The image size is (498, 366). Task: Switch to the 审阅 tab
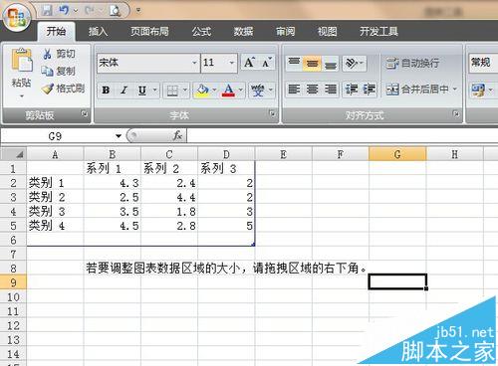285,31
